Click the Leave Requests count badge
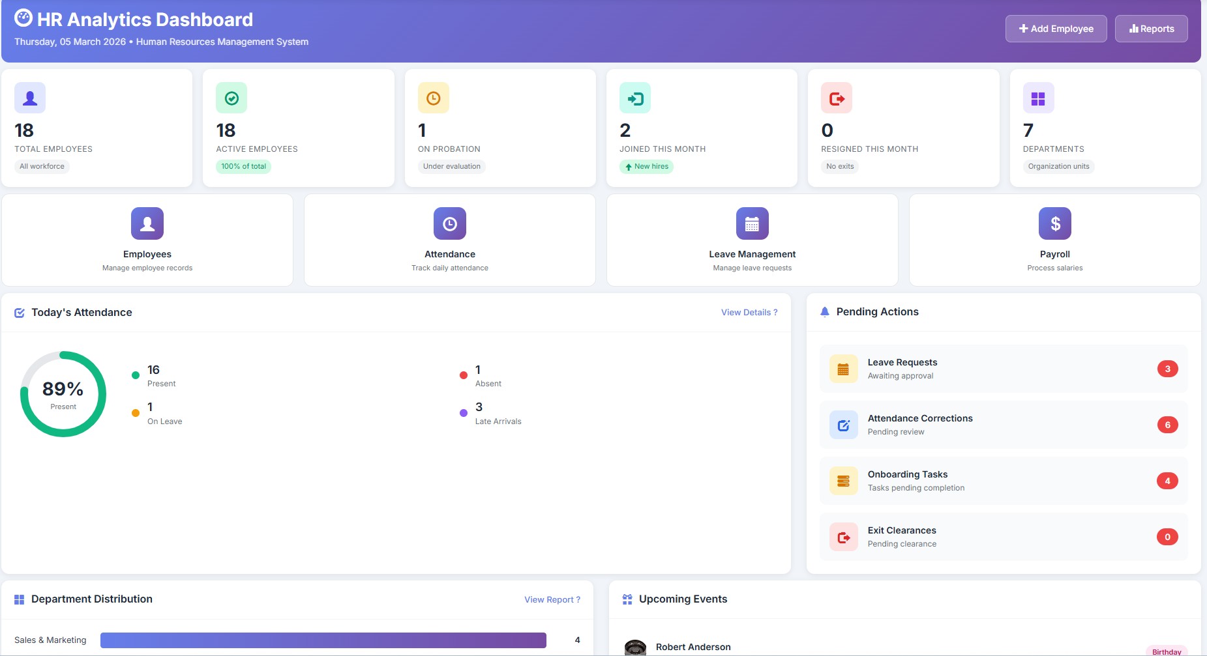This screenshot has width=1207, height=656. [x=1167, y=368]
